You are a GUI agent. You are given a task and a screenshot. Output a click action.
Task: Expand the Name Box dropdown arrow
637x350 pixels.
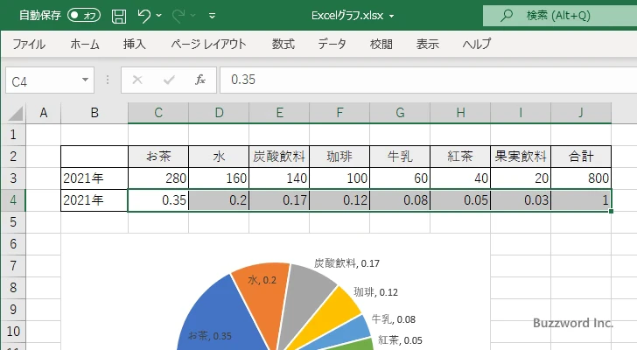point(86,80)
